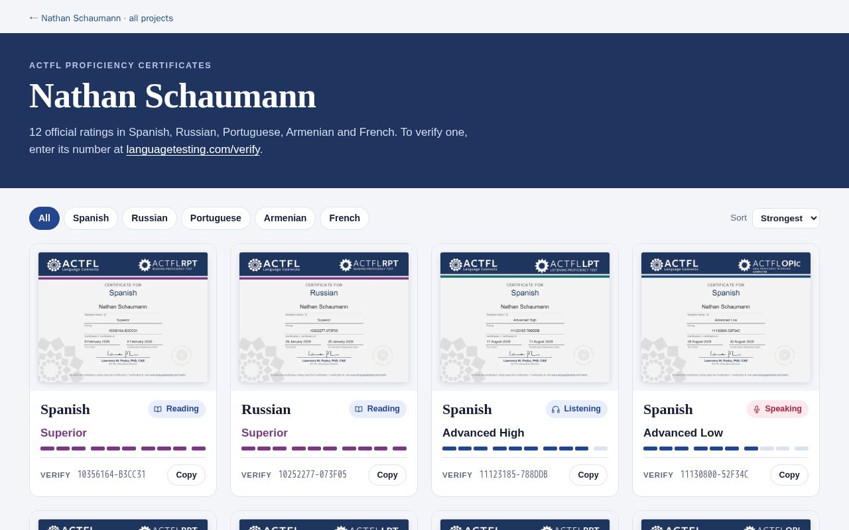Open the Sort dropdown showing Strongest

point(785,218)
